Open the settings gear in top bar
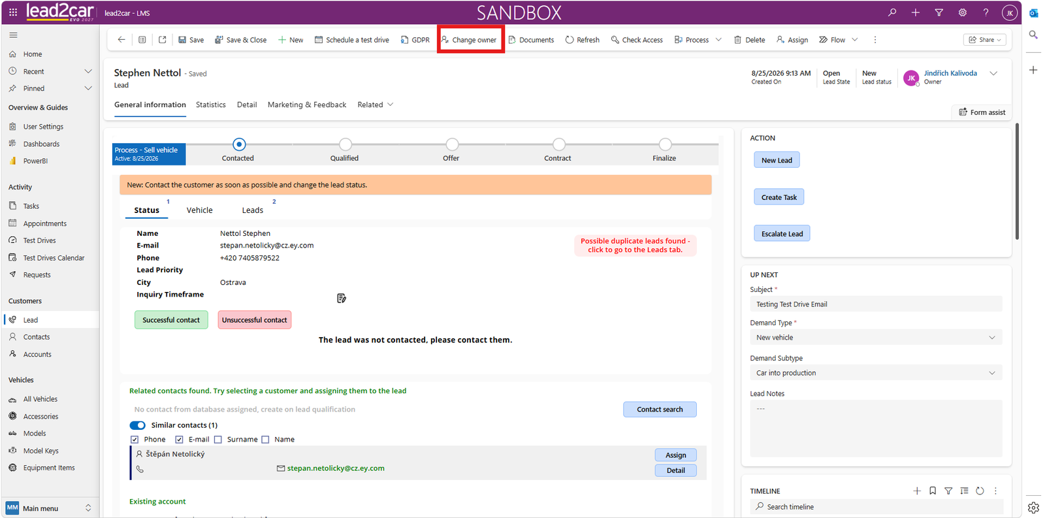Screen dimensions: 1045x518 tap(962, 12)
